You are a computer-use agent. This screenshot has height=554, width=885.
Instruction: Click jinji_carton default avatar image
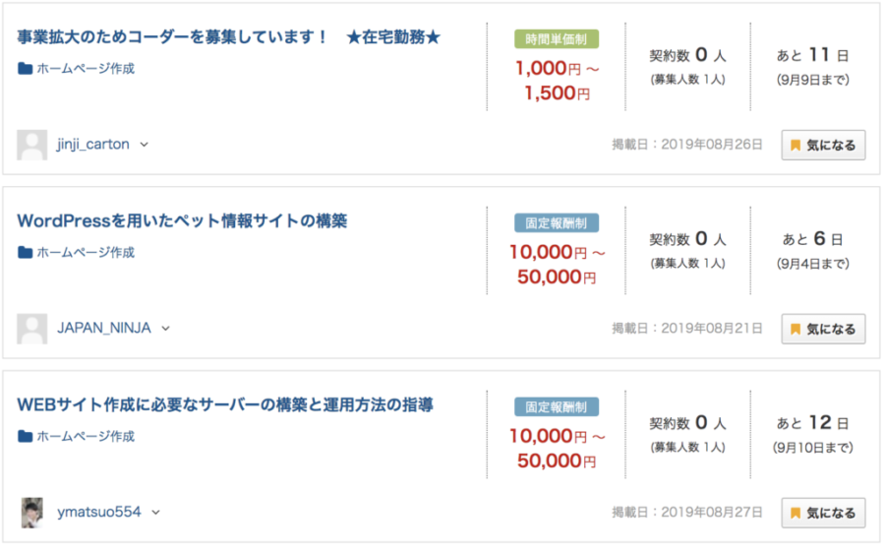[31, 145]
